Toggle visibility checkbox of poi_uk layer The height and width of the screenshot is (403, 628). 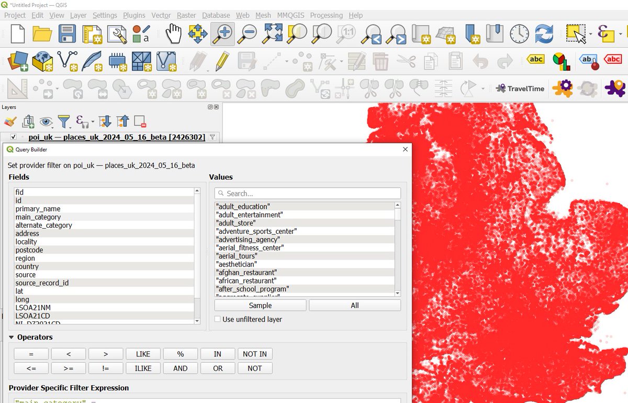coord(14,137)
